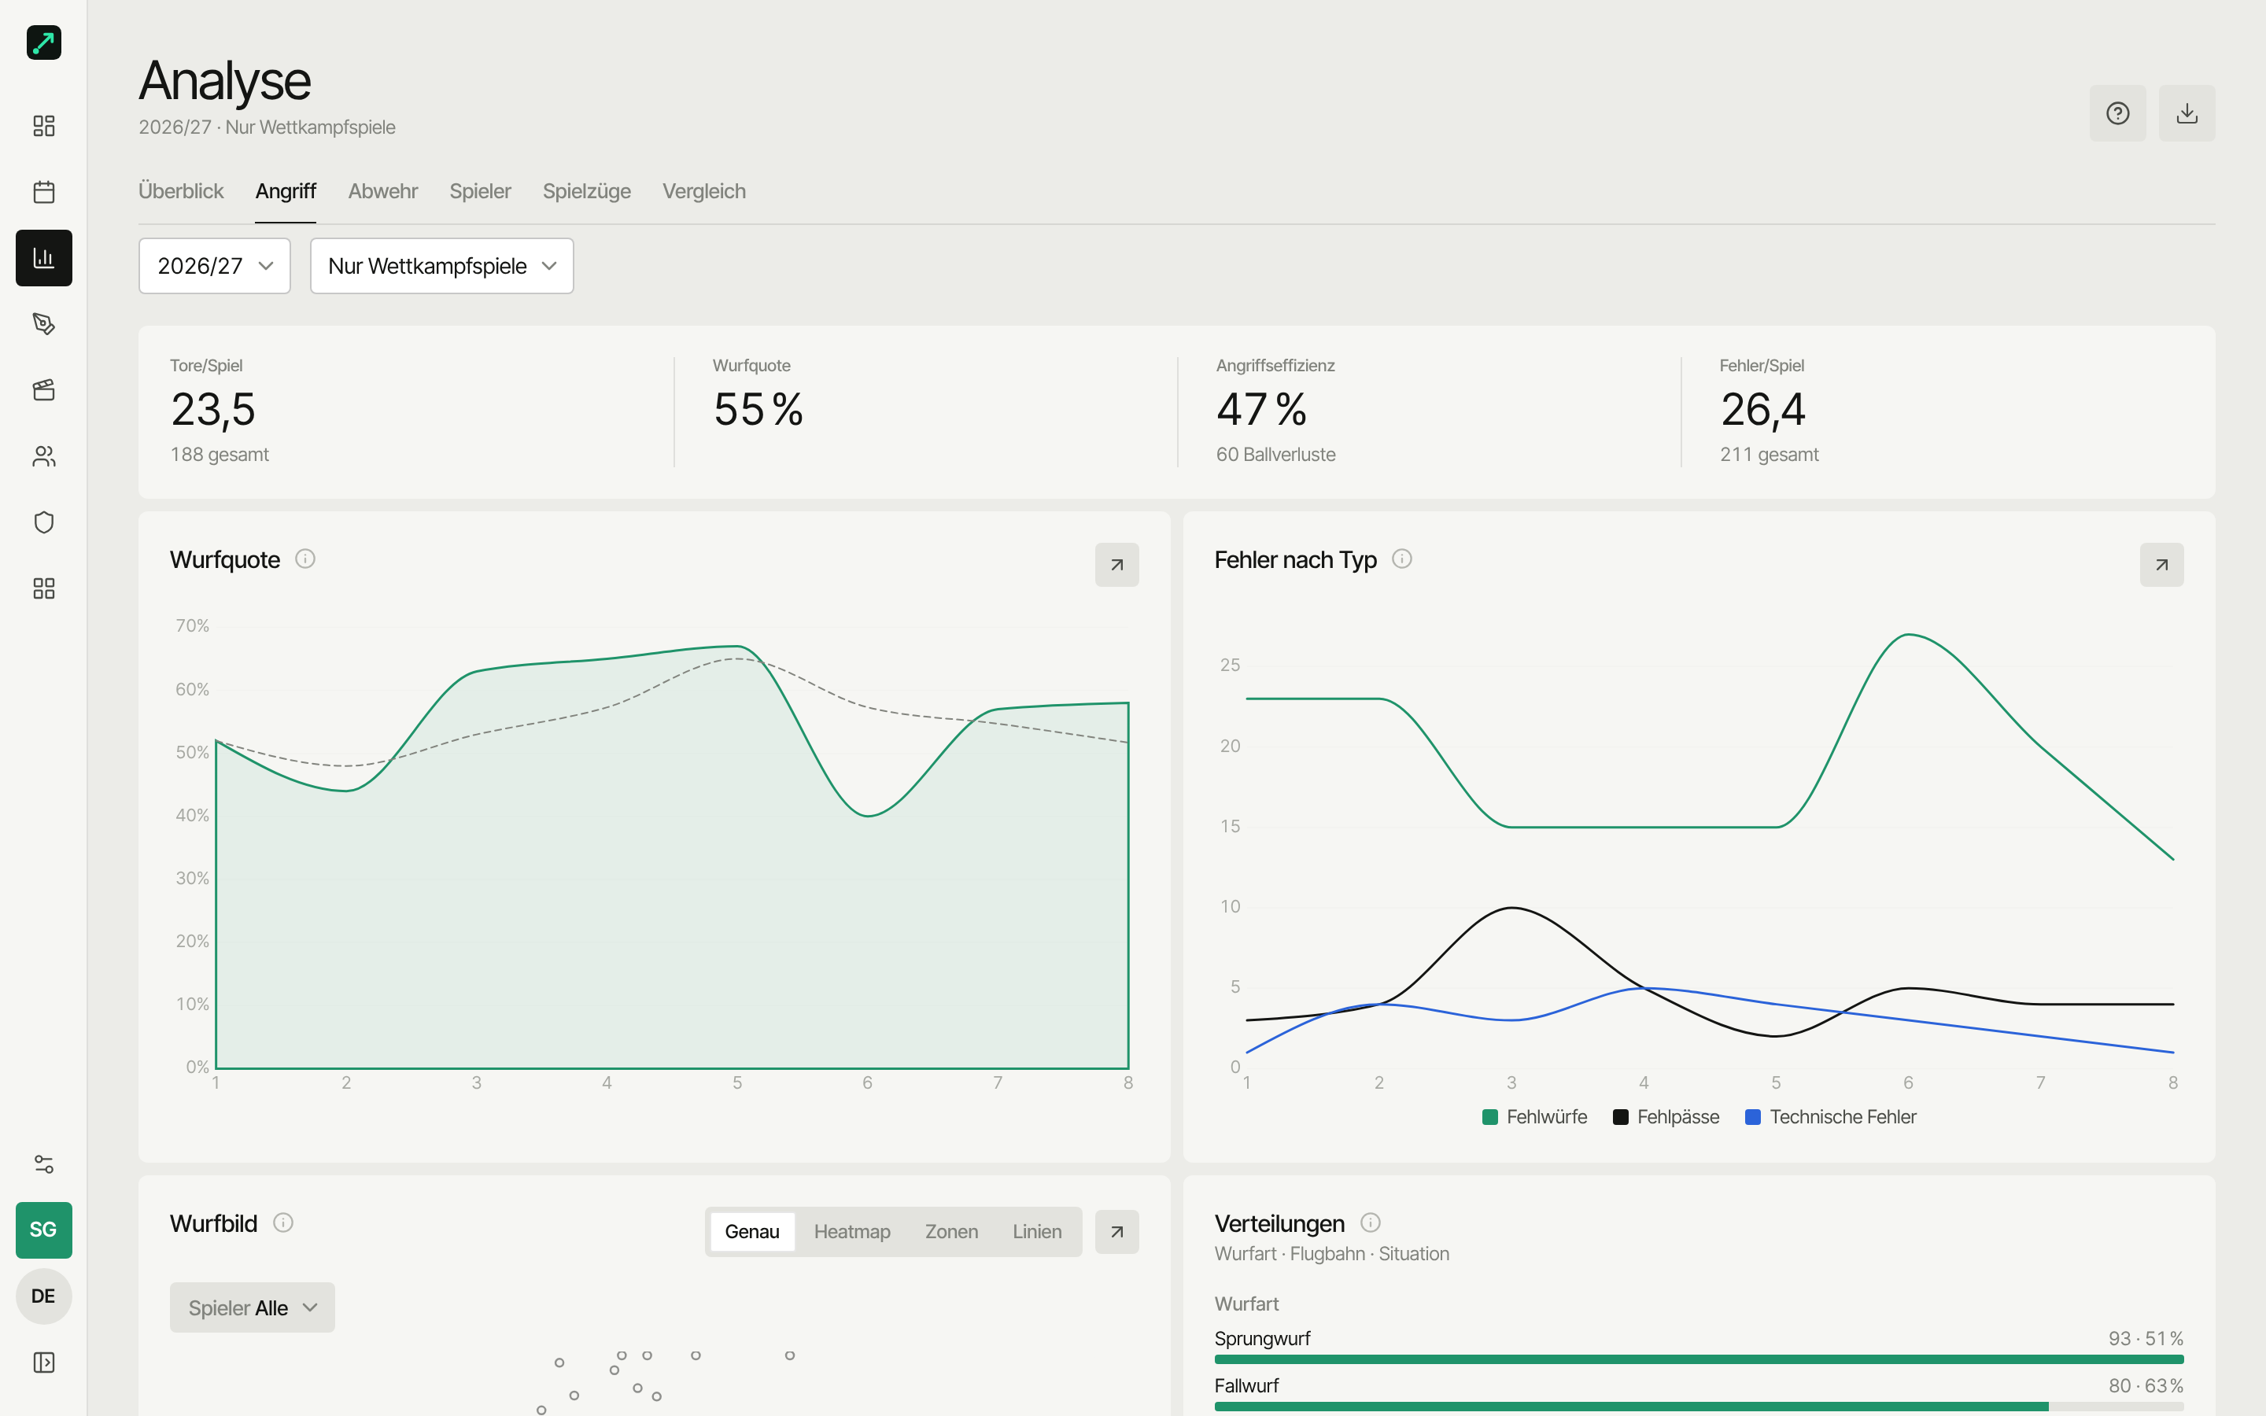2266x1416 pixels.
Task: Click the 60 Ballverluste text
Action: [1275, 454]
